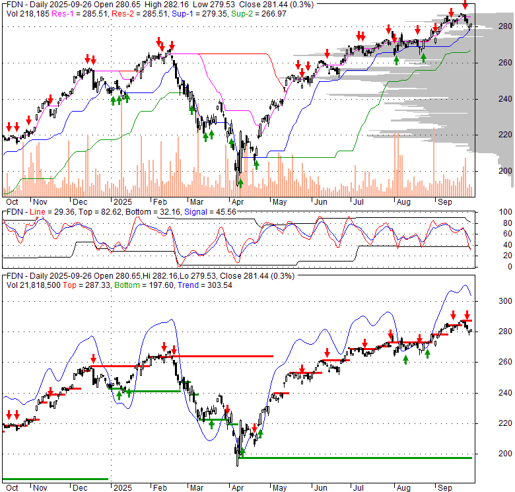515x492 pixels.
Task: Select the May label on top chart axis
Action: click(279, 202)
